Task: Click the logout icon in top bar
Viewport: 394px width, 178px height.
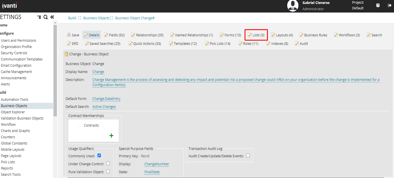Action: click(x=389, y=5)
